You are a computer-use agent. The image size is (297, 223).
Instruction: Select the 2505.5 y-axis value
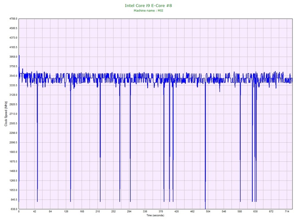13,124
